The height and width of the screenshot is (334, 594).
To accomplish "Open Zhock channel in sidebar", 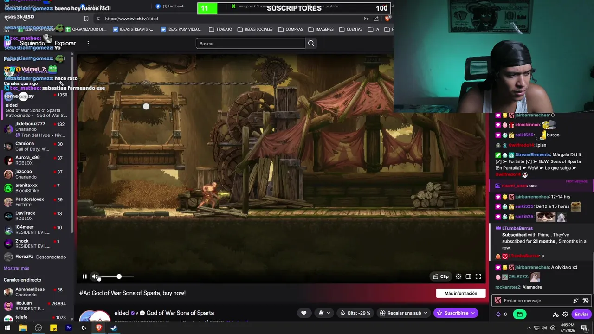I will 36,244.
